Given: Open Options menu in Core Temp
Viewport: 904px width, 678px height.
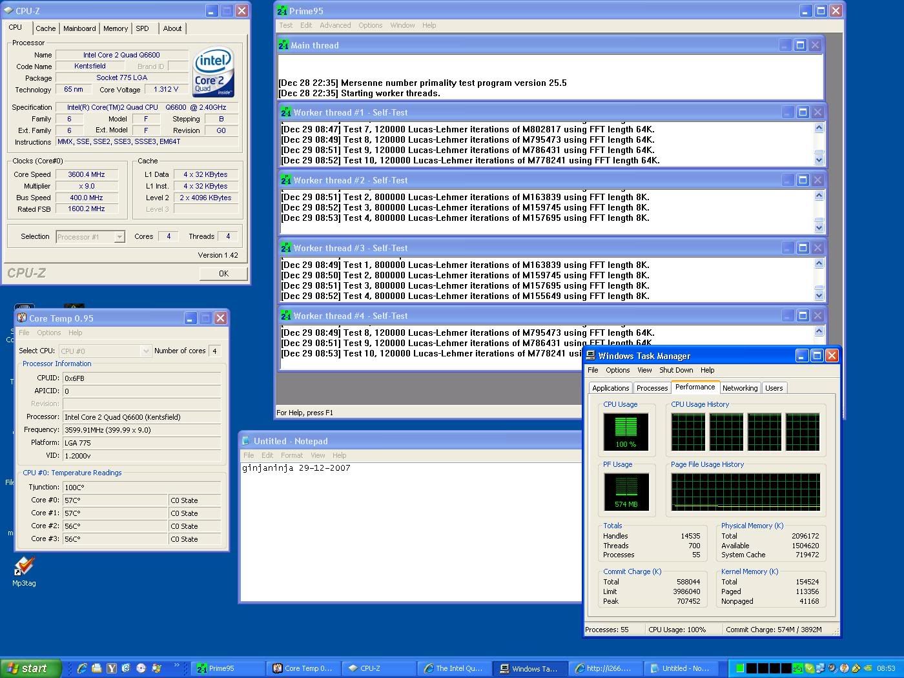Looking at the screenshot, I should tap(49, 333).
